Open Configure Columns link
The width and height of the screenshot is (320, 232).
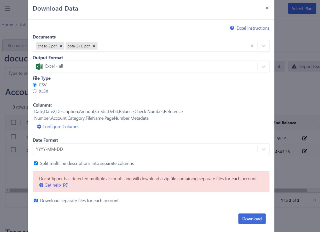tap(61, 127)
